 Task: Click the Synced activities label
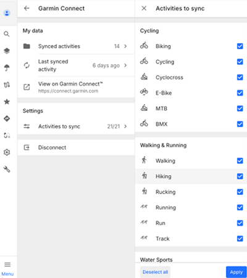click(59, 46)
